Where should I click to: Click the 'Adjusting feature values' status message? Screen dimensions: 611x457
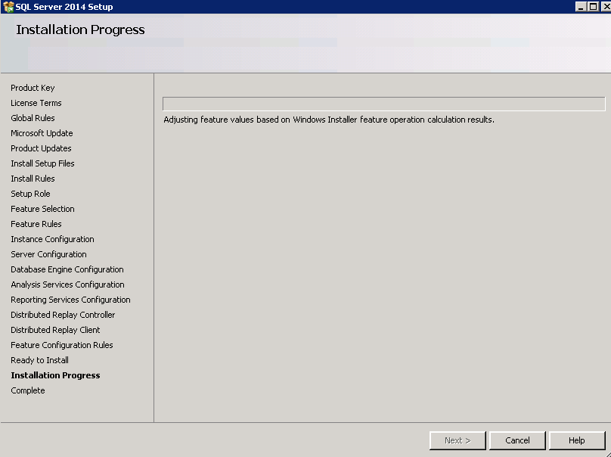(329, 120)
